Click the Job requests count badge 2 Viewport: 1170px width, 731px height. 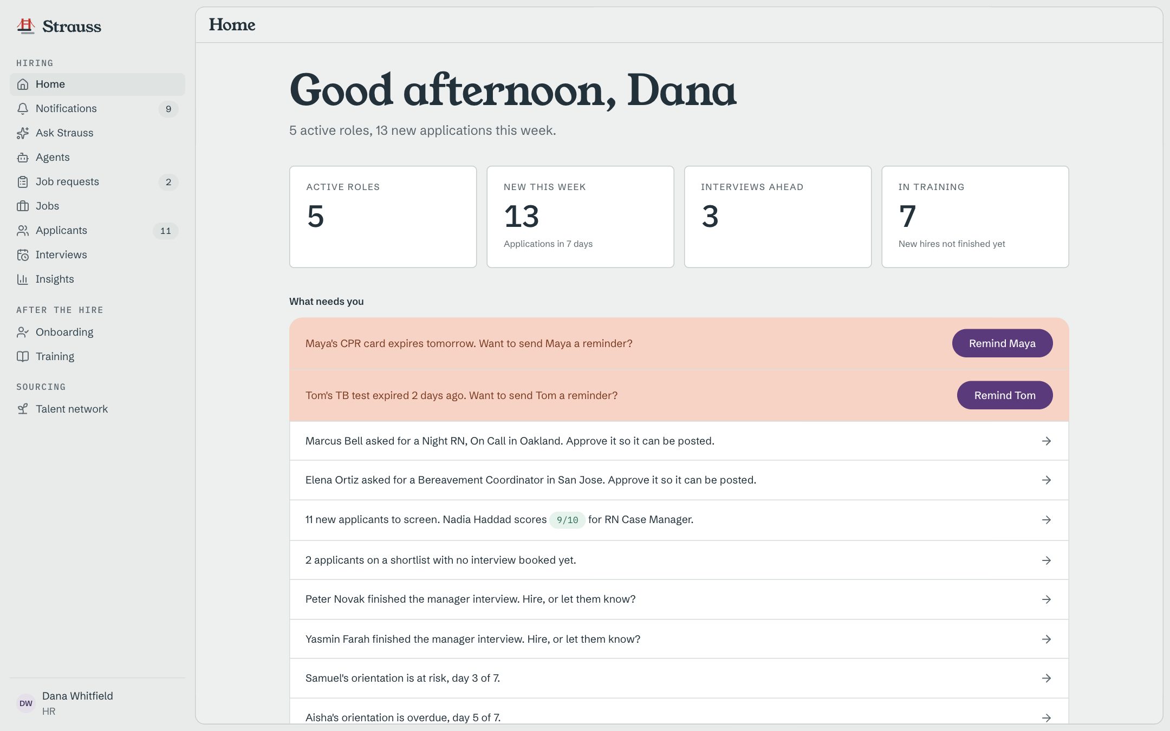pos(168,182)
